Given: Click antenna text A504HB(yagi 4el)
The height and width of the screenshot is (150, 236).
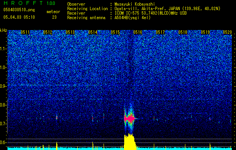Looking at the screenshot, I should click(x=132, y=18).
